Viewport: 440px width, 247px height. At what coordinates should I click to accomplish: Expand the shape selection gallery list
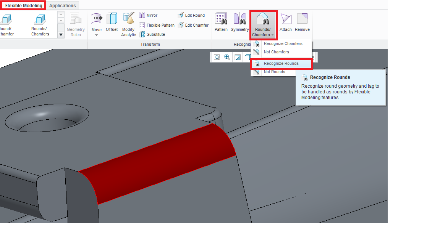(x=61, y=35)
